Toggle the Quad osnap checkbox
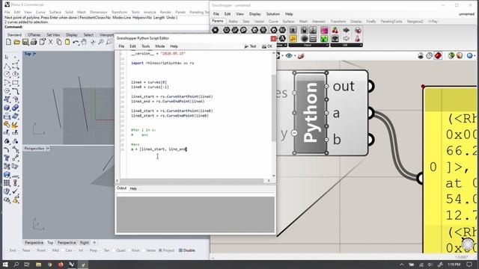The height and width of the screenshot is (269, 479). coord(114,250)
